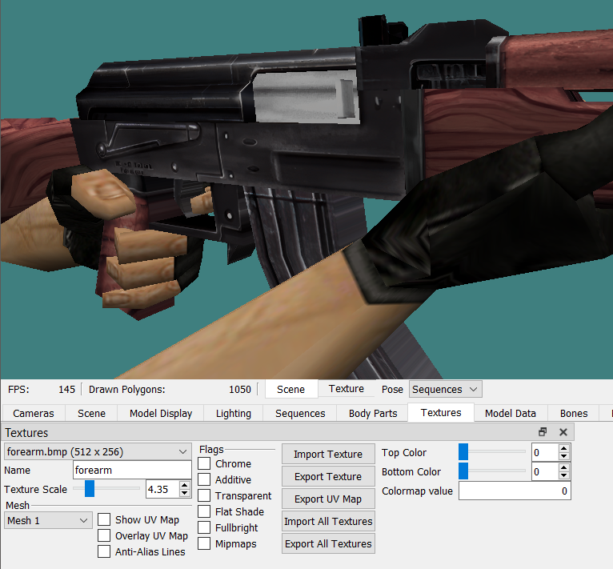Open the Mesh 1 dropdown
Screen dimensions: 613x569
coord(48,520)
